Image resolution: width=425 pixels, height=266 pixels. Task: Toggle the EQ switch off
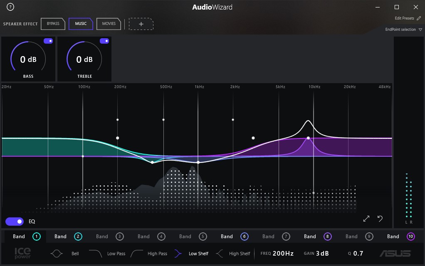(x=15, y=222)
